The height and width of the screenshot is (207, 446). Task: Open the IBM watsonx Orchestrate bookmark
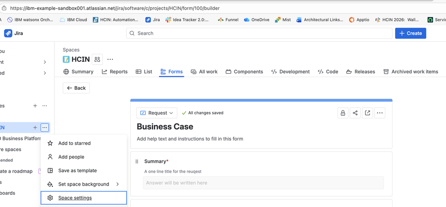(x=30, y=20)
